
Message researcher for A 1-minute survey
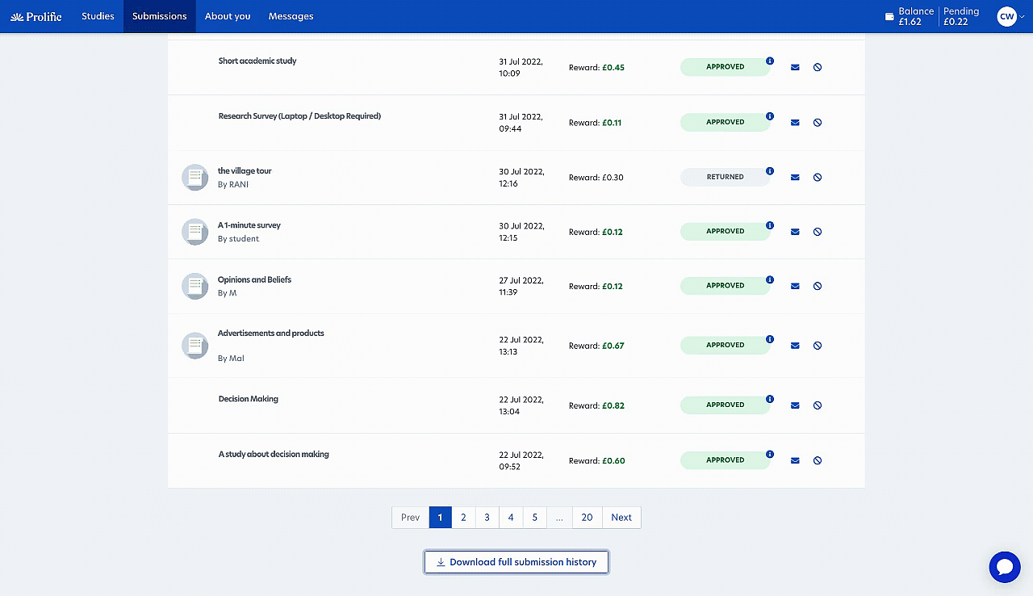point(795,232)
